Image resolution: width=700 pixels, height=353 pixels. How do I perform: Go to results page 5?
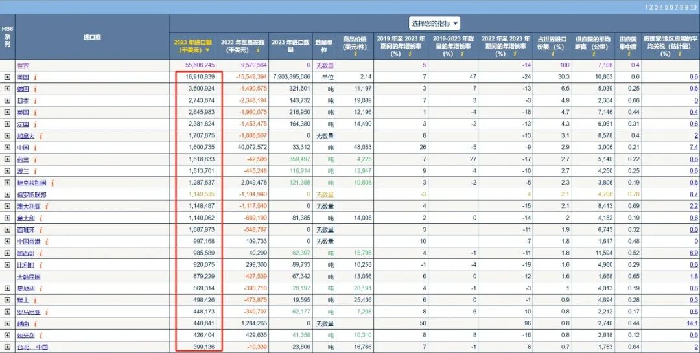pos(666,6)
